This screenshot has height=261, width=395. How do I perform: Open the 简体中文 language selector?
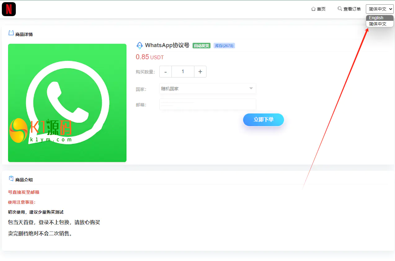379,9
